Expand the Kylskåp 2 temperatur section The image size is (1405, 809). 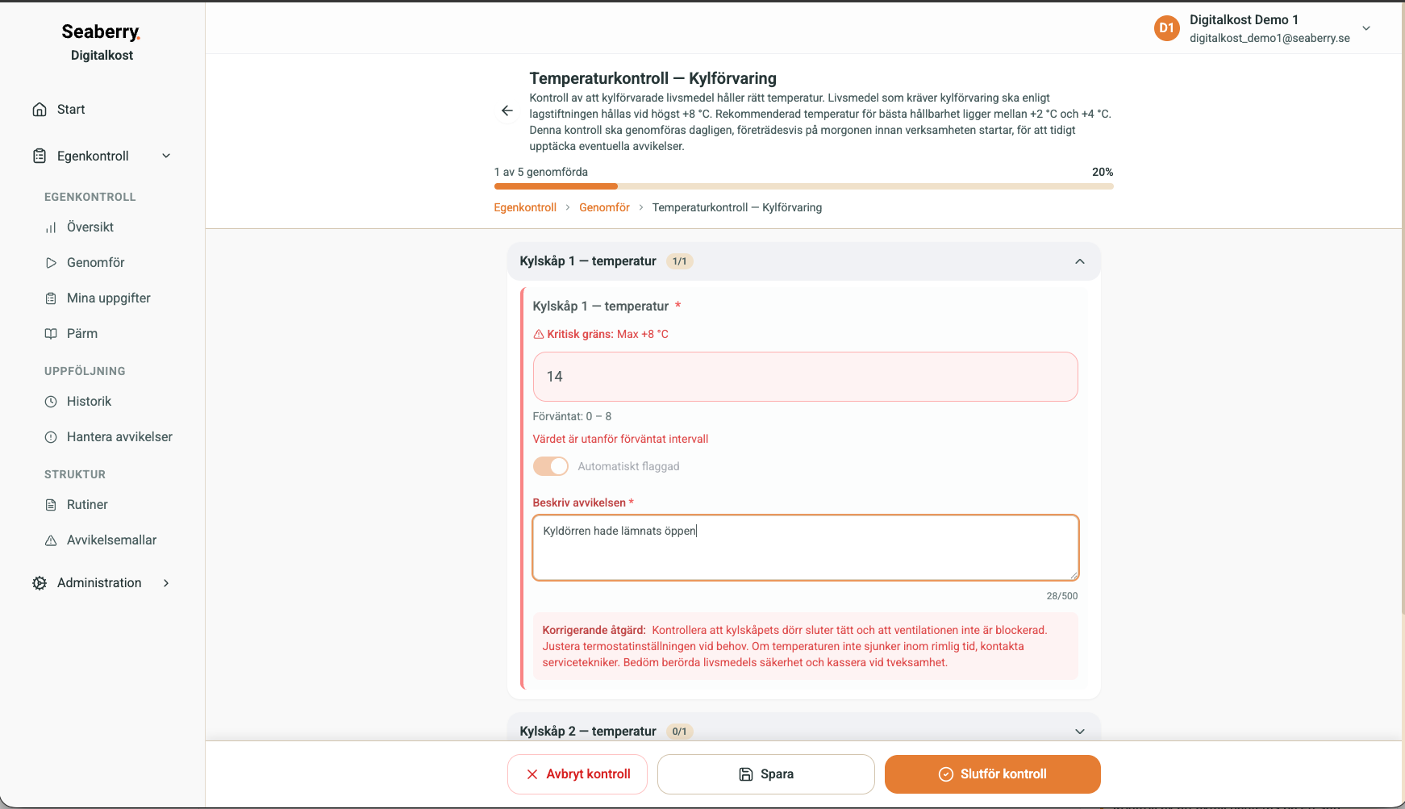pyautogui.click(x=1080, y=732)
